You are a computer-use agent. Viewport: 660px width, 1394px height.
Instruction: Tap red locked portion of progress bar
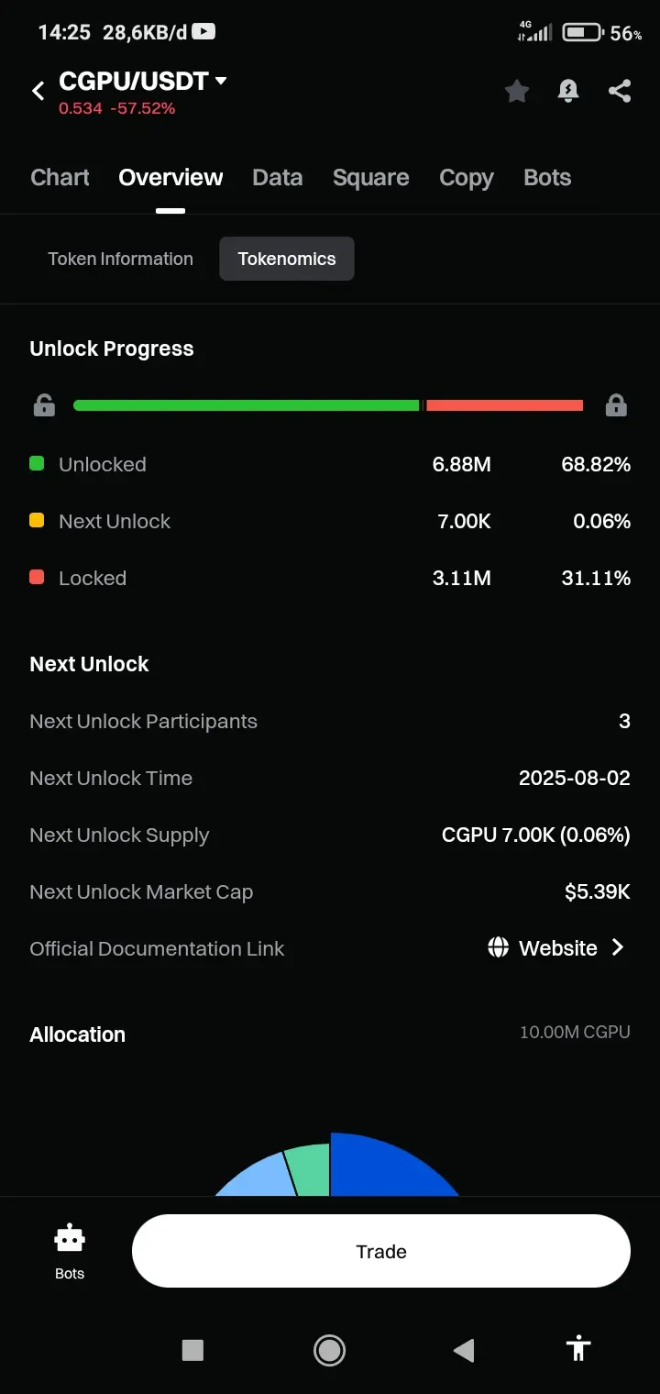[505, 405]
